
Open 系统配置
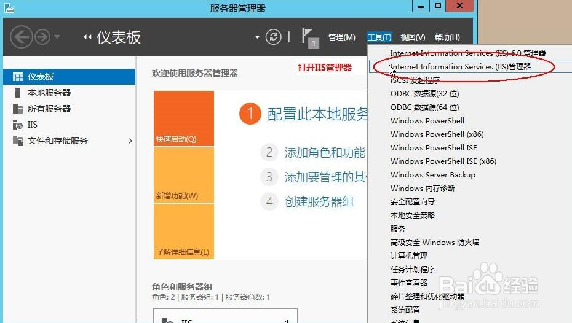point(405,310)
